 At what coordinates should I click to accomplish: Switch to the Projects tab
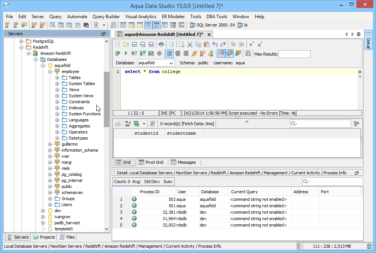[44, 237]
